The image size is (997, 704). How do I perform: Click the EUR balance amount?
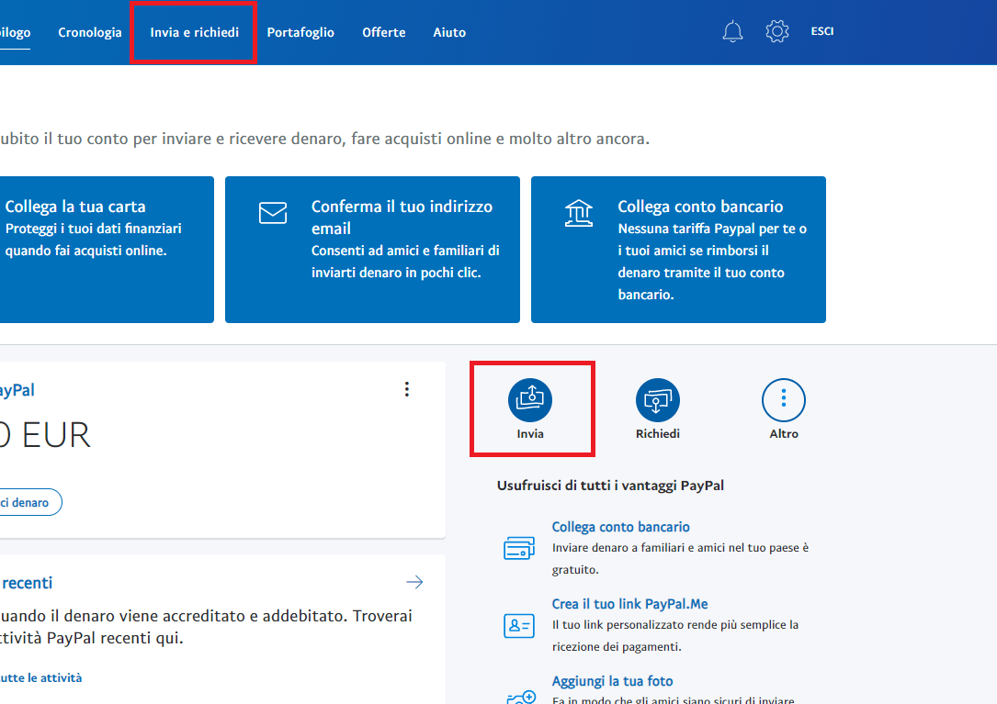[x=44, y=435]
